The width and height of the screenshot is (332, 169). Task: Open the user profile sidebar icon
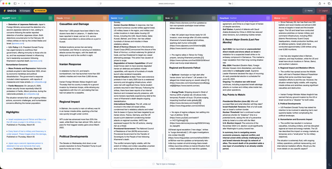tap(329, 37)
